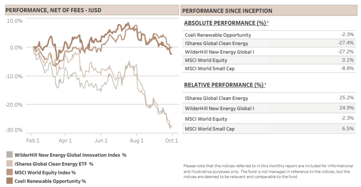The image size is (361, 187).
Task: Click the Performance, Net of Fees header
Action: coord(92,10)
